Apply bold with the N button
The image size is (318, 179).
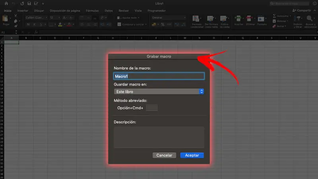pyautogui.click(x=28, y=25)
